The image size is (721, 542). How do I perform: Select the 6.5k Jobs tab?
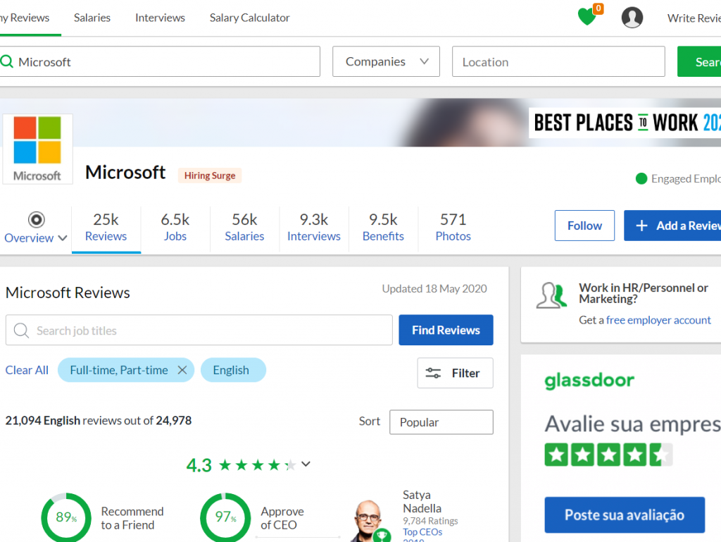[175, 227]
